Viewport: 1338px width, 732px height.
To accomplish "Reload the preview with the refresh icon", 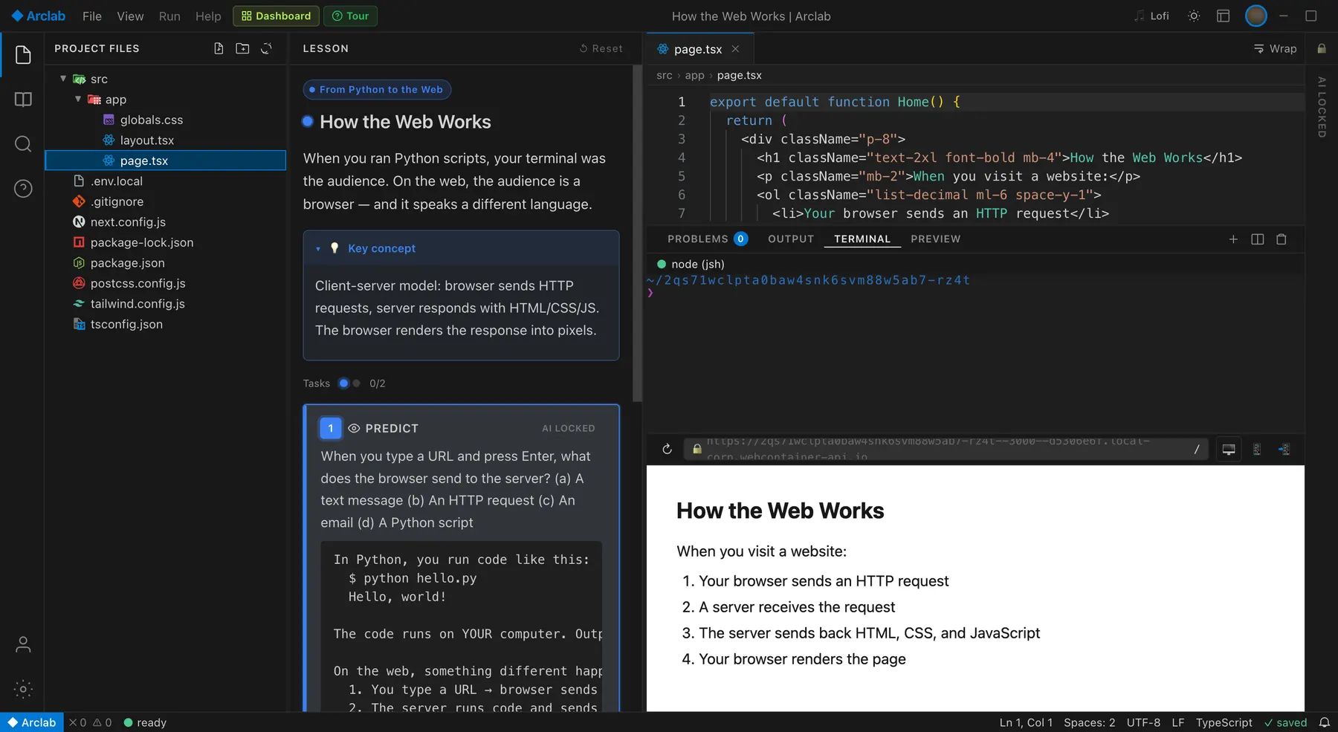I will 667,449.
